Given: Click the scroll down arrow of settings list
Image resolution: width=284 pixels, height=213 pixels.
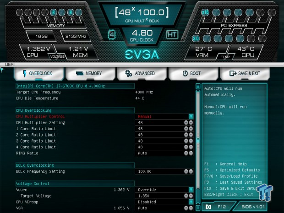Looking at the screenshot, I should [x=198, y=208].
